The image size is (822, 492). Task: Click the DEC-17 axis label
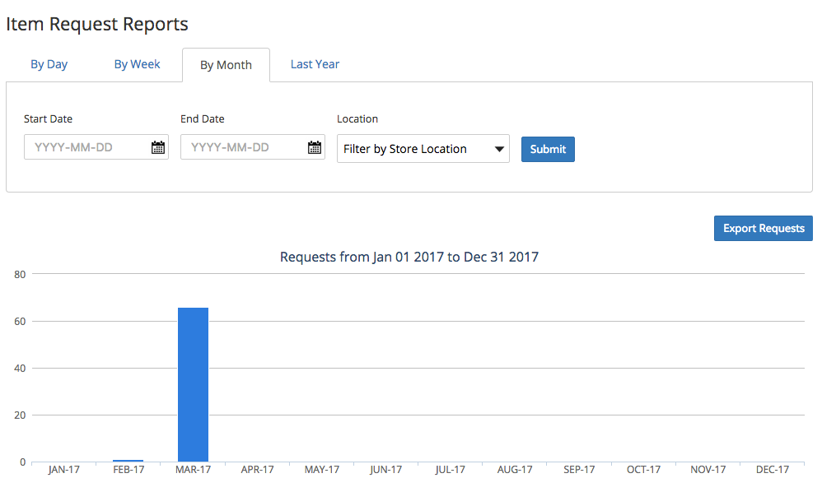tap(772, 469)
